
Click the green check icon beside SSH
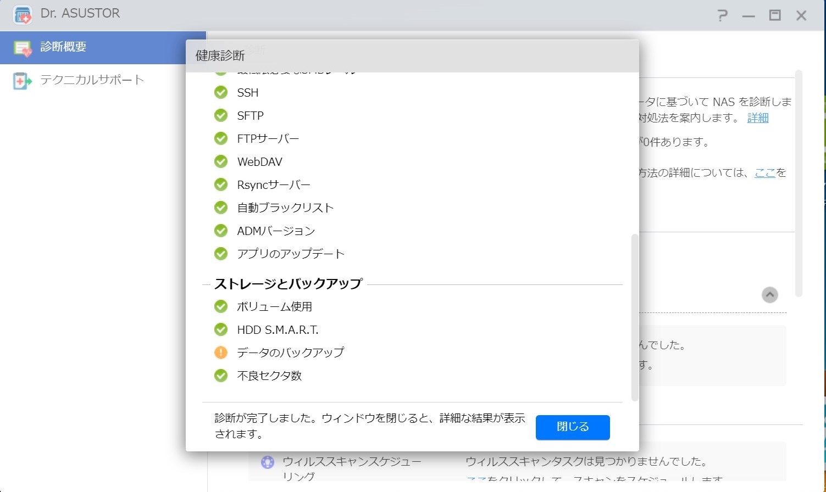click(221, 92)
